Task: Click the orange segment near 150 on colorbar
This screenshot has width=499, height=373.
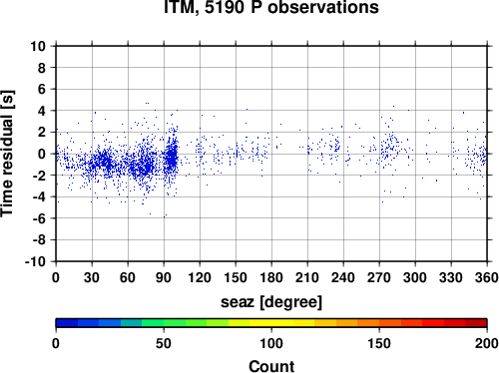Action: (x=379, y=323)
